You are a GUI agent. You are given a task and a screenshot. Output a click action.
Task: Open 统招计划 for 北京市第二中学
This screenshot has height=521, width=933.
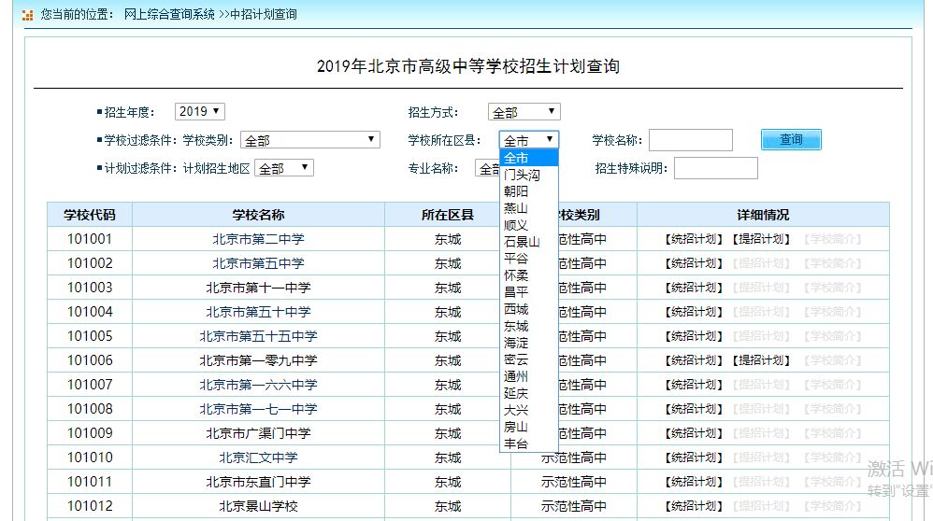tap(694, 239)
